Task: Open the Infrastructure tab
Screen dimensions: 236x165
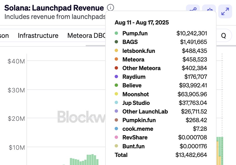Action: [38, 36]
